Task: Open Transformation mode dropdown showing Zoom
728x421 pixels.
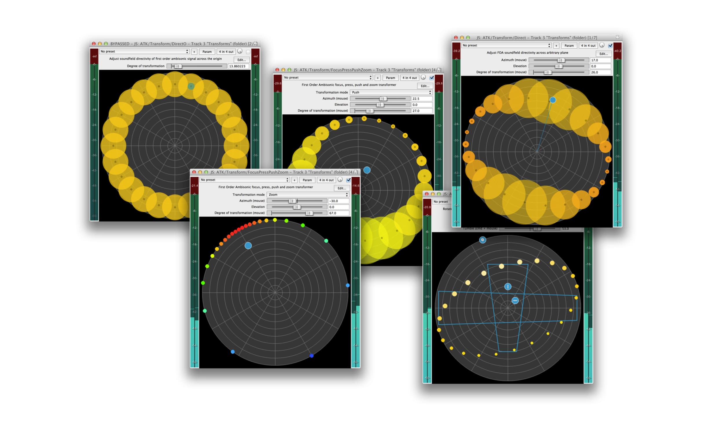Action: tap(308, 195)
